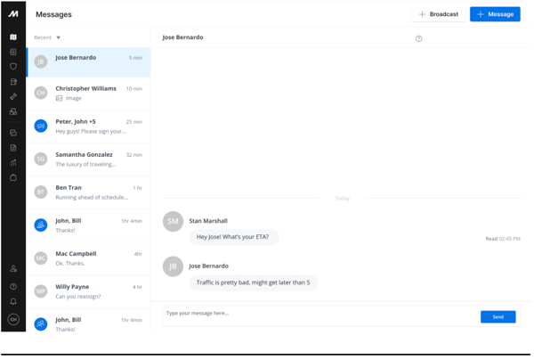Screen dimensions: 534x360
Task: Open the shopping bag marketplace icon in sidebar
Action: coord(13,177)
